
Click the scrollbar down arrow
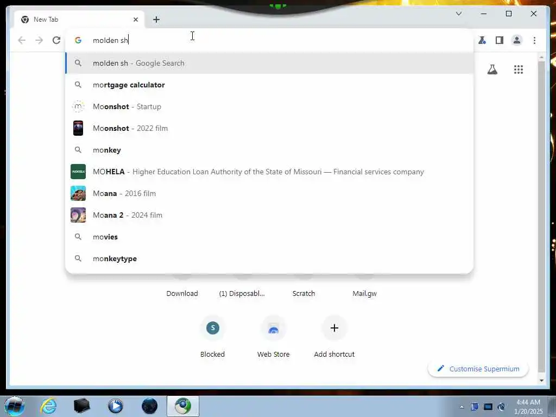pyautogui.click(x=541, y=380)
